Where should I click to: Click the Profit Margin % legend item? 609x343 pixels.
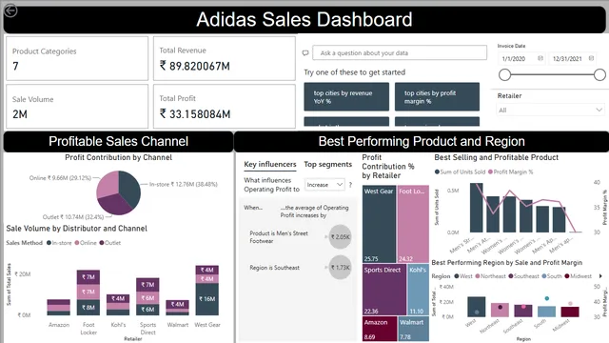point(510,171)
